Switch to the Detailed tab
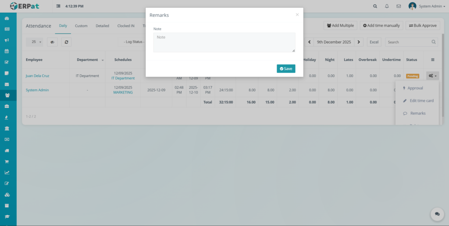This screenshot has height=226, width=449. coord(102,26)
